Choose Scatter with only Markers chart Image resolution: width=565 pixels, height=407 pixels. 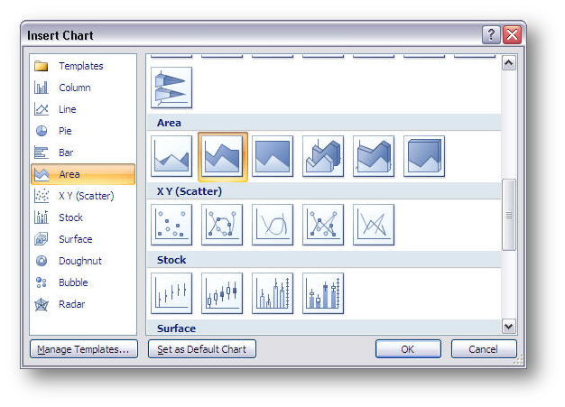[x=171, y=223]
